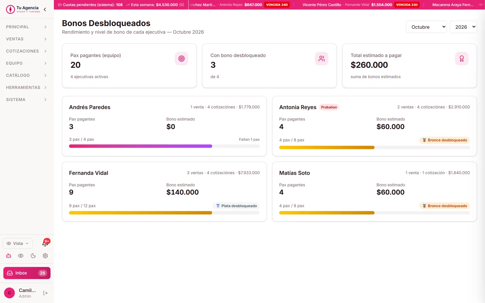Click the VENCIDA 34D badge
The width and height of the screenshot is (485, 303).
coord(277,5)
